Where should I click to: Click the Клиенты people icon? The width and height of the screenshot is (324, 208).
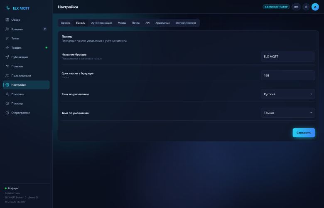(x=7, y=29)
